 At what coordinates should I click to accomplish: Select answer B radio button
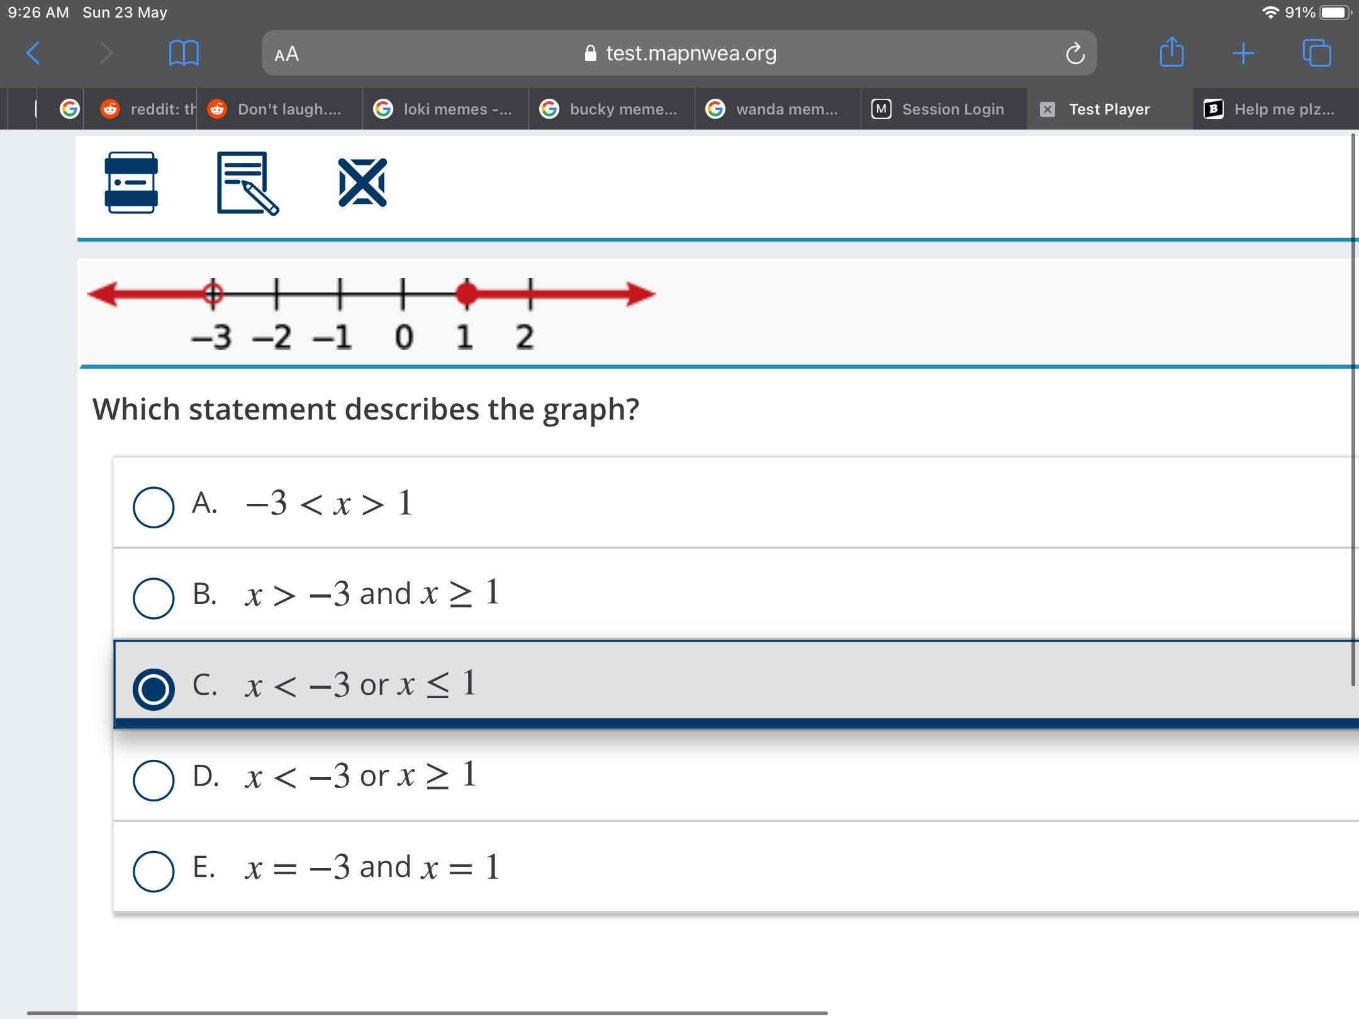(x=154, y=598)
